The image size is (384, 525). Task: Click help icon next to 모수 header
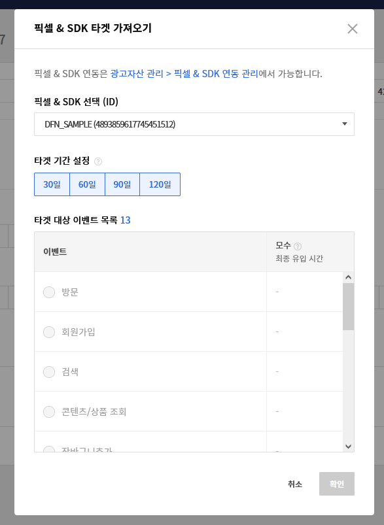point(298,246)
